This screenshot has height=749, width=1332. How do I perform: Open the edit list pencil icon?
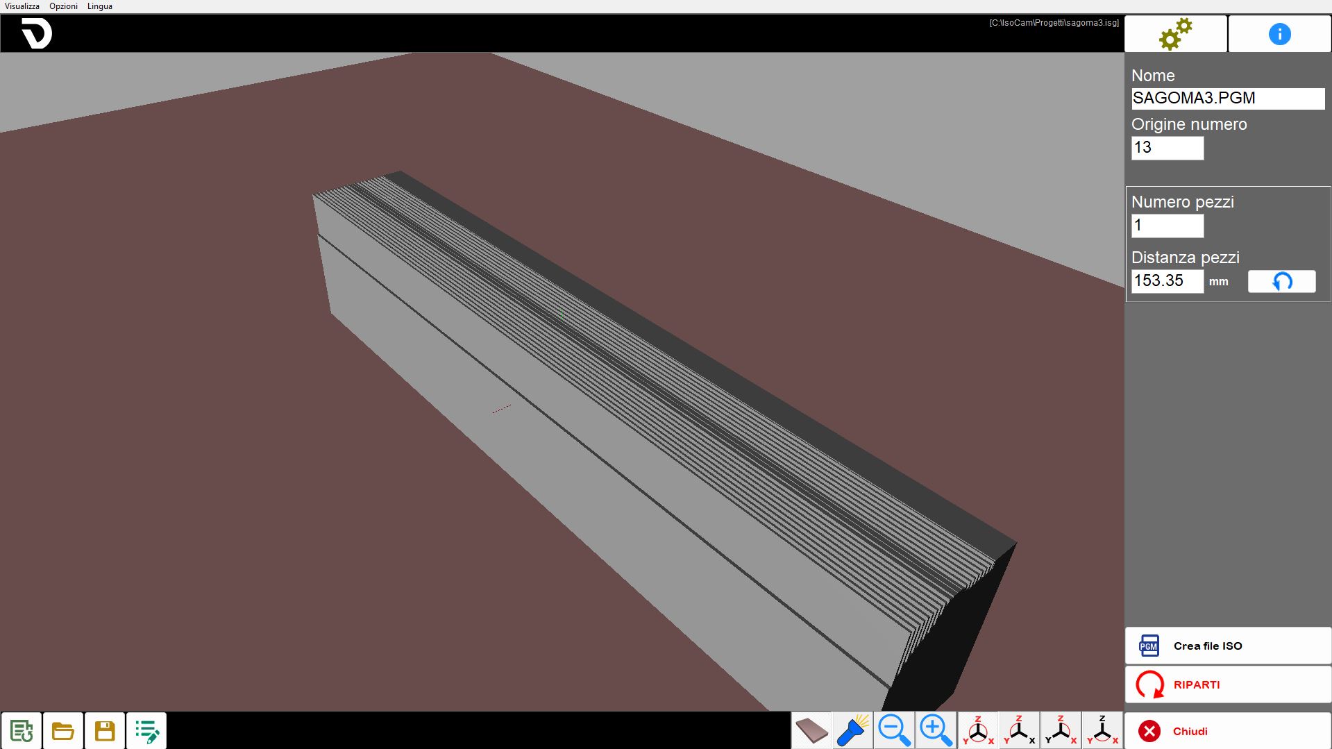tap(146, 730)
